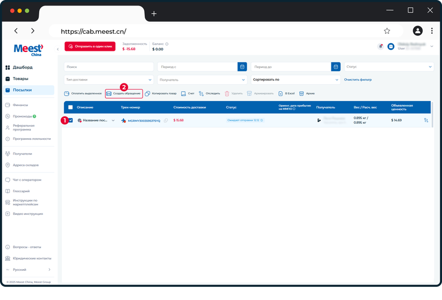Click Создать обращение toolbar action
Image resolution: width=442 pixels, height=300 pixels.
tap(124, 93)
